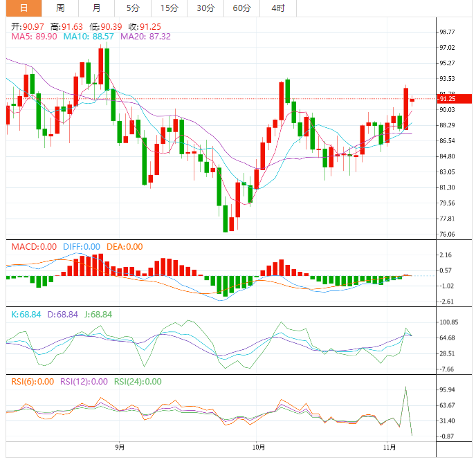Click the K:68.84 KDJ label
This screenshot has height=462, width=476.
(26, 315)
